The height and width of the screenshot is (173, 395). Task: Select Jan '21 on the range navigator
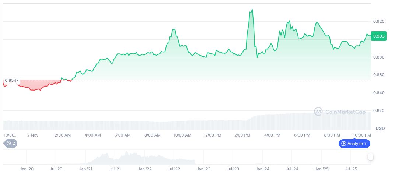pos(85,169)
